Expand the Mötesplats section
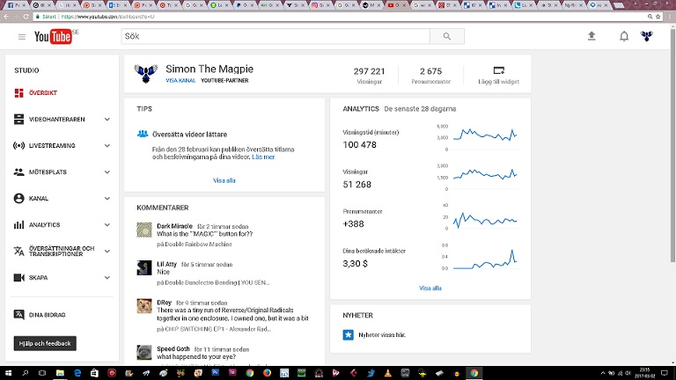Screen dimensions: 676x380 [x=107, y=172]
